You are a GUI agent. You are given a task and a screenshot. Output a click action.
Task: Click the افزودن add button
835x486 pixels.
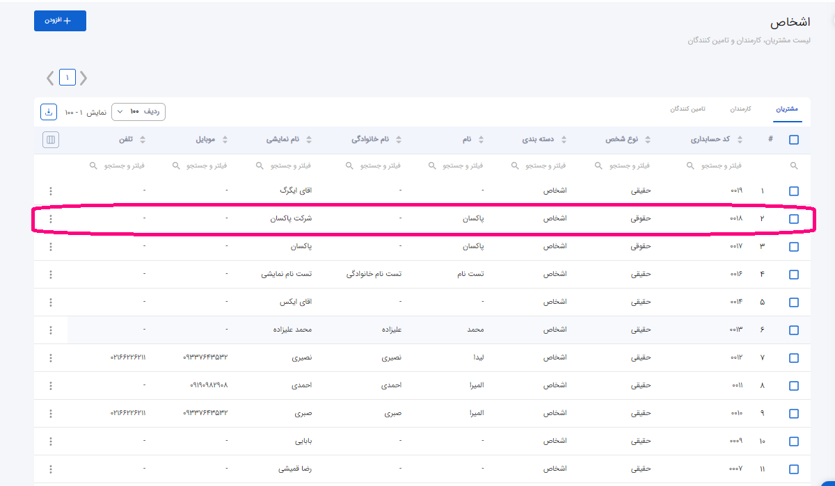point(60,21)
